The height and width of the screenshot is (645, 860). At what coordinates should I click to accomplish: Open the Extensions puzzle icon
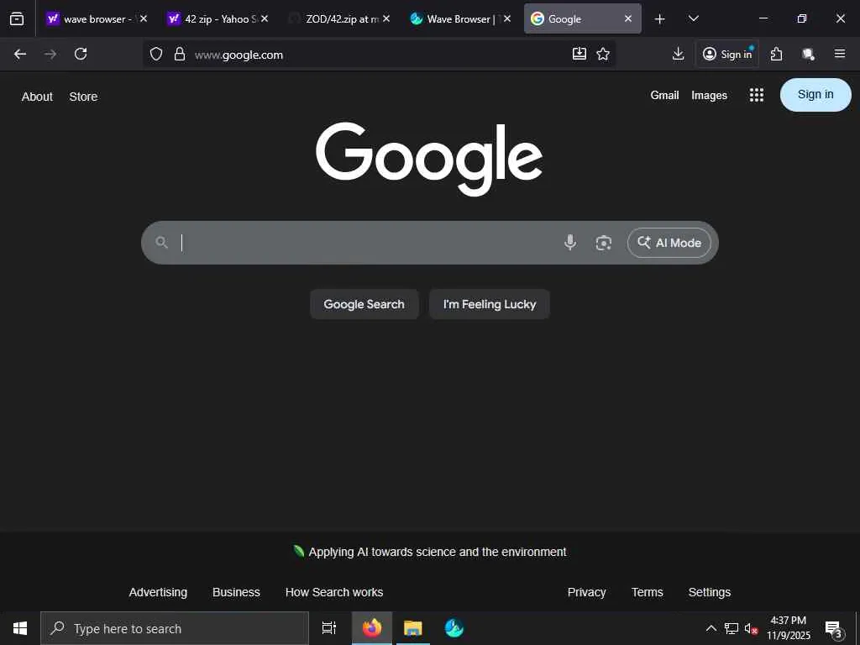776,54
